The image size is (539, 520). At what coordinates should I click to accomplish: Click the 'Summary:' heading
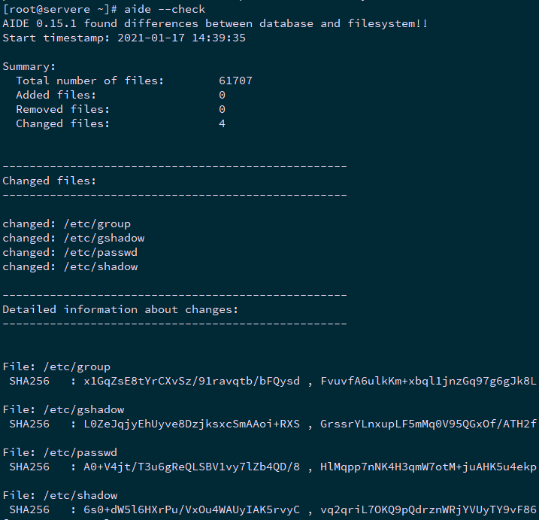29,66
